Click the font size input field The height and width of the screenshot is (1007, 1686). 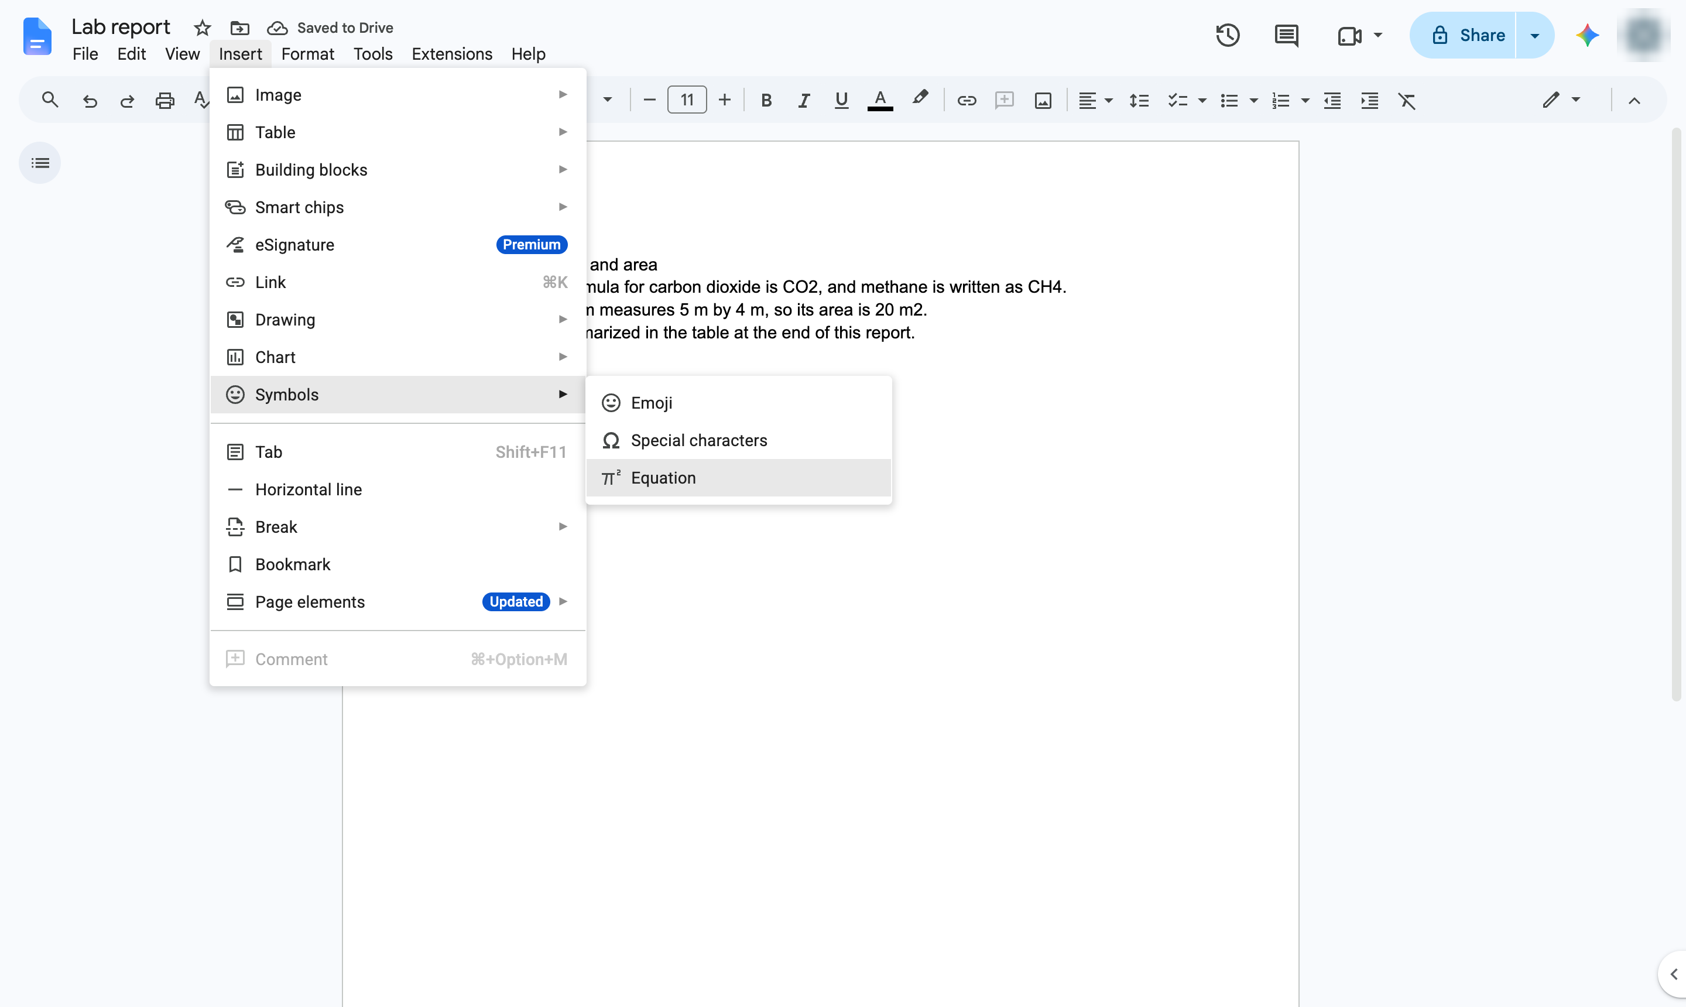[x=687, y=101]
